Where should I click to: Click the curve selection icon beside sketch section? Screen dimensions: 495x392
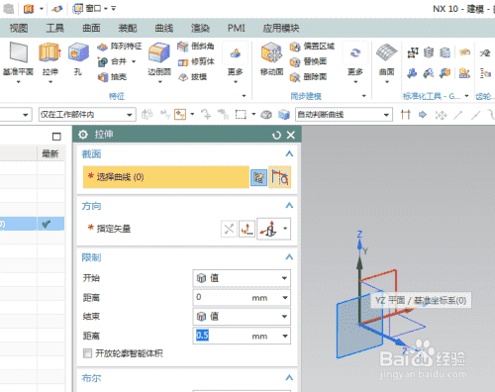[279, 177]
